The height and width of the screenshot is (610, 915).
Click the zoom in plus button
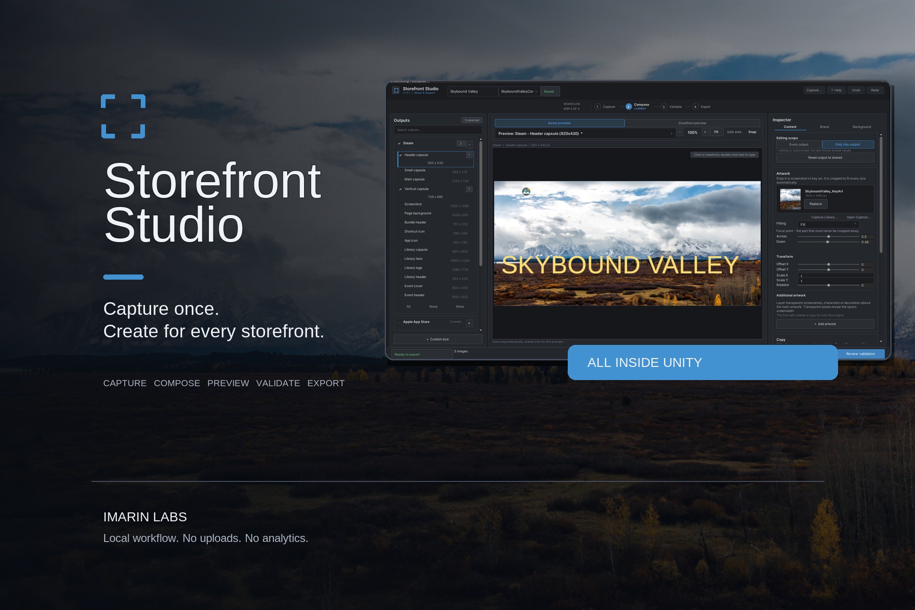[x=705, y=132]
